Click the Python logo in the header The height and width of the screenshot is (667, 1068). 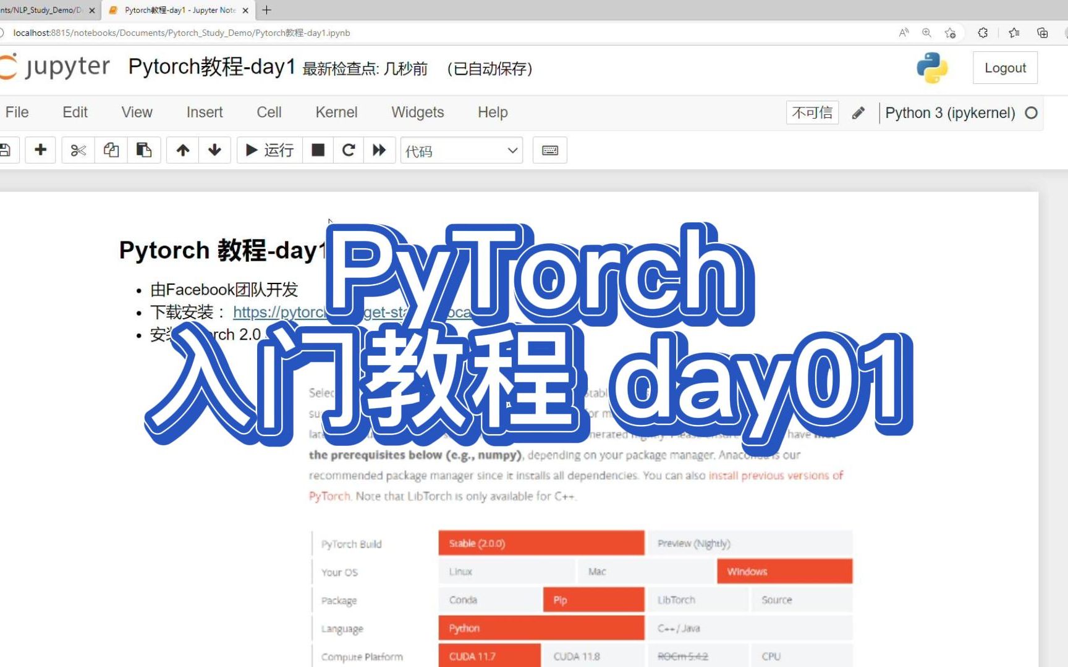[932, 67]
